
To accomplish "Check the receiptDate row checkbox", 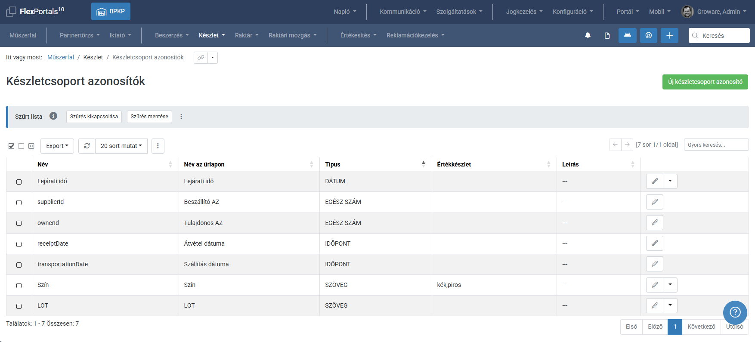I will pyautogui.click(x=19, y=244).
